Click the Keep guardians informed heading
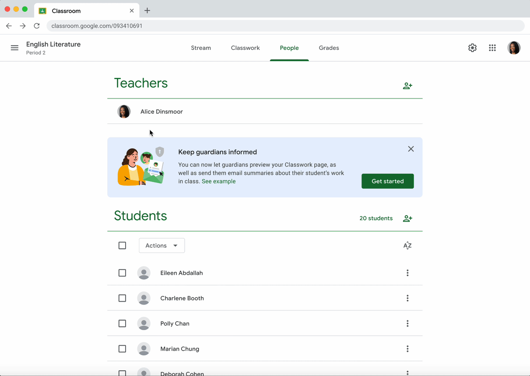Viewport: 530px width, 376px height. (x=218, y=152)
